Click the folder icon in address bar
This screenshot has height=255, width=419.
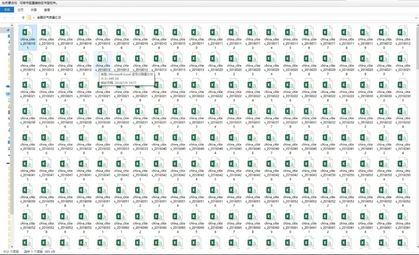tap(29, 17)
